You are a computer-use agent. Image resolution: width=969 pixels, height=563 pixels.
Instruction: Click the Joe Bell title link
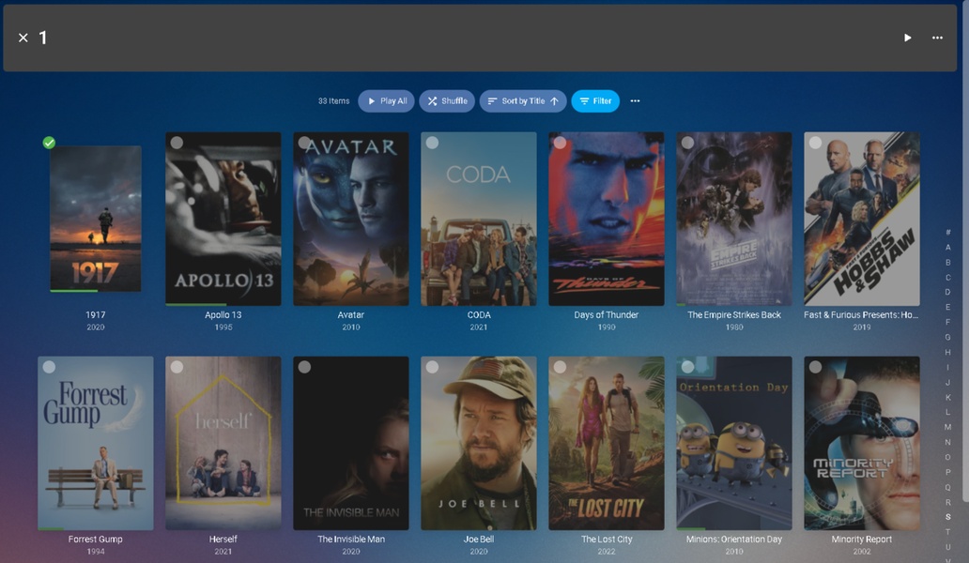pyautogui.click(x=478, y=540)
